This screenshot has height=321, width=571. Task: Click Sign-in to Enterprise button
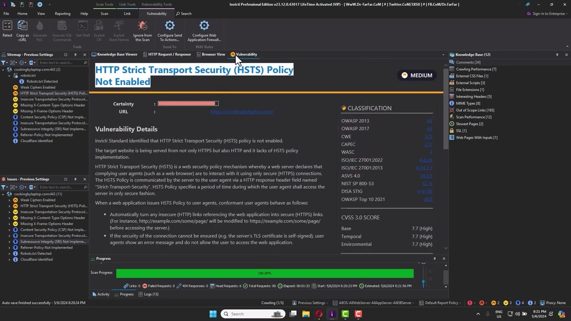(x=546, y=13)
